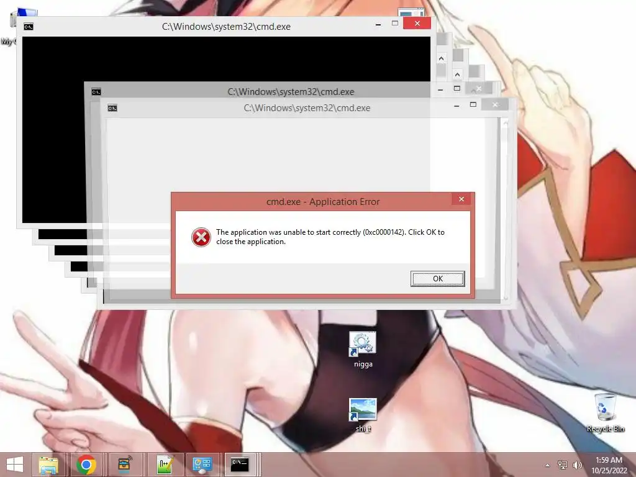Viewport: 636px width, 477px height.
Task: Click the title text of the black cmd window
Action: [x=226, y=27]
